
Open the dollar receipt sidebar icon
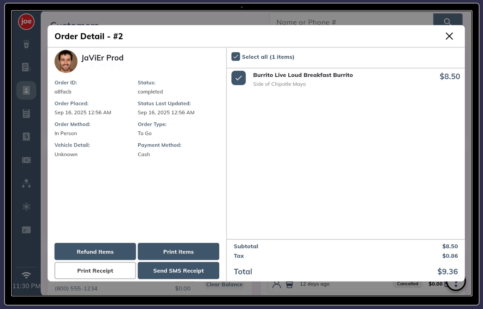pyautogui.click(x=26, y=137)
